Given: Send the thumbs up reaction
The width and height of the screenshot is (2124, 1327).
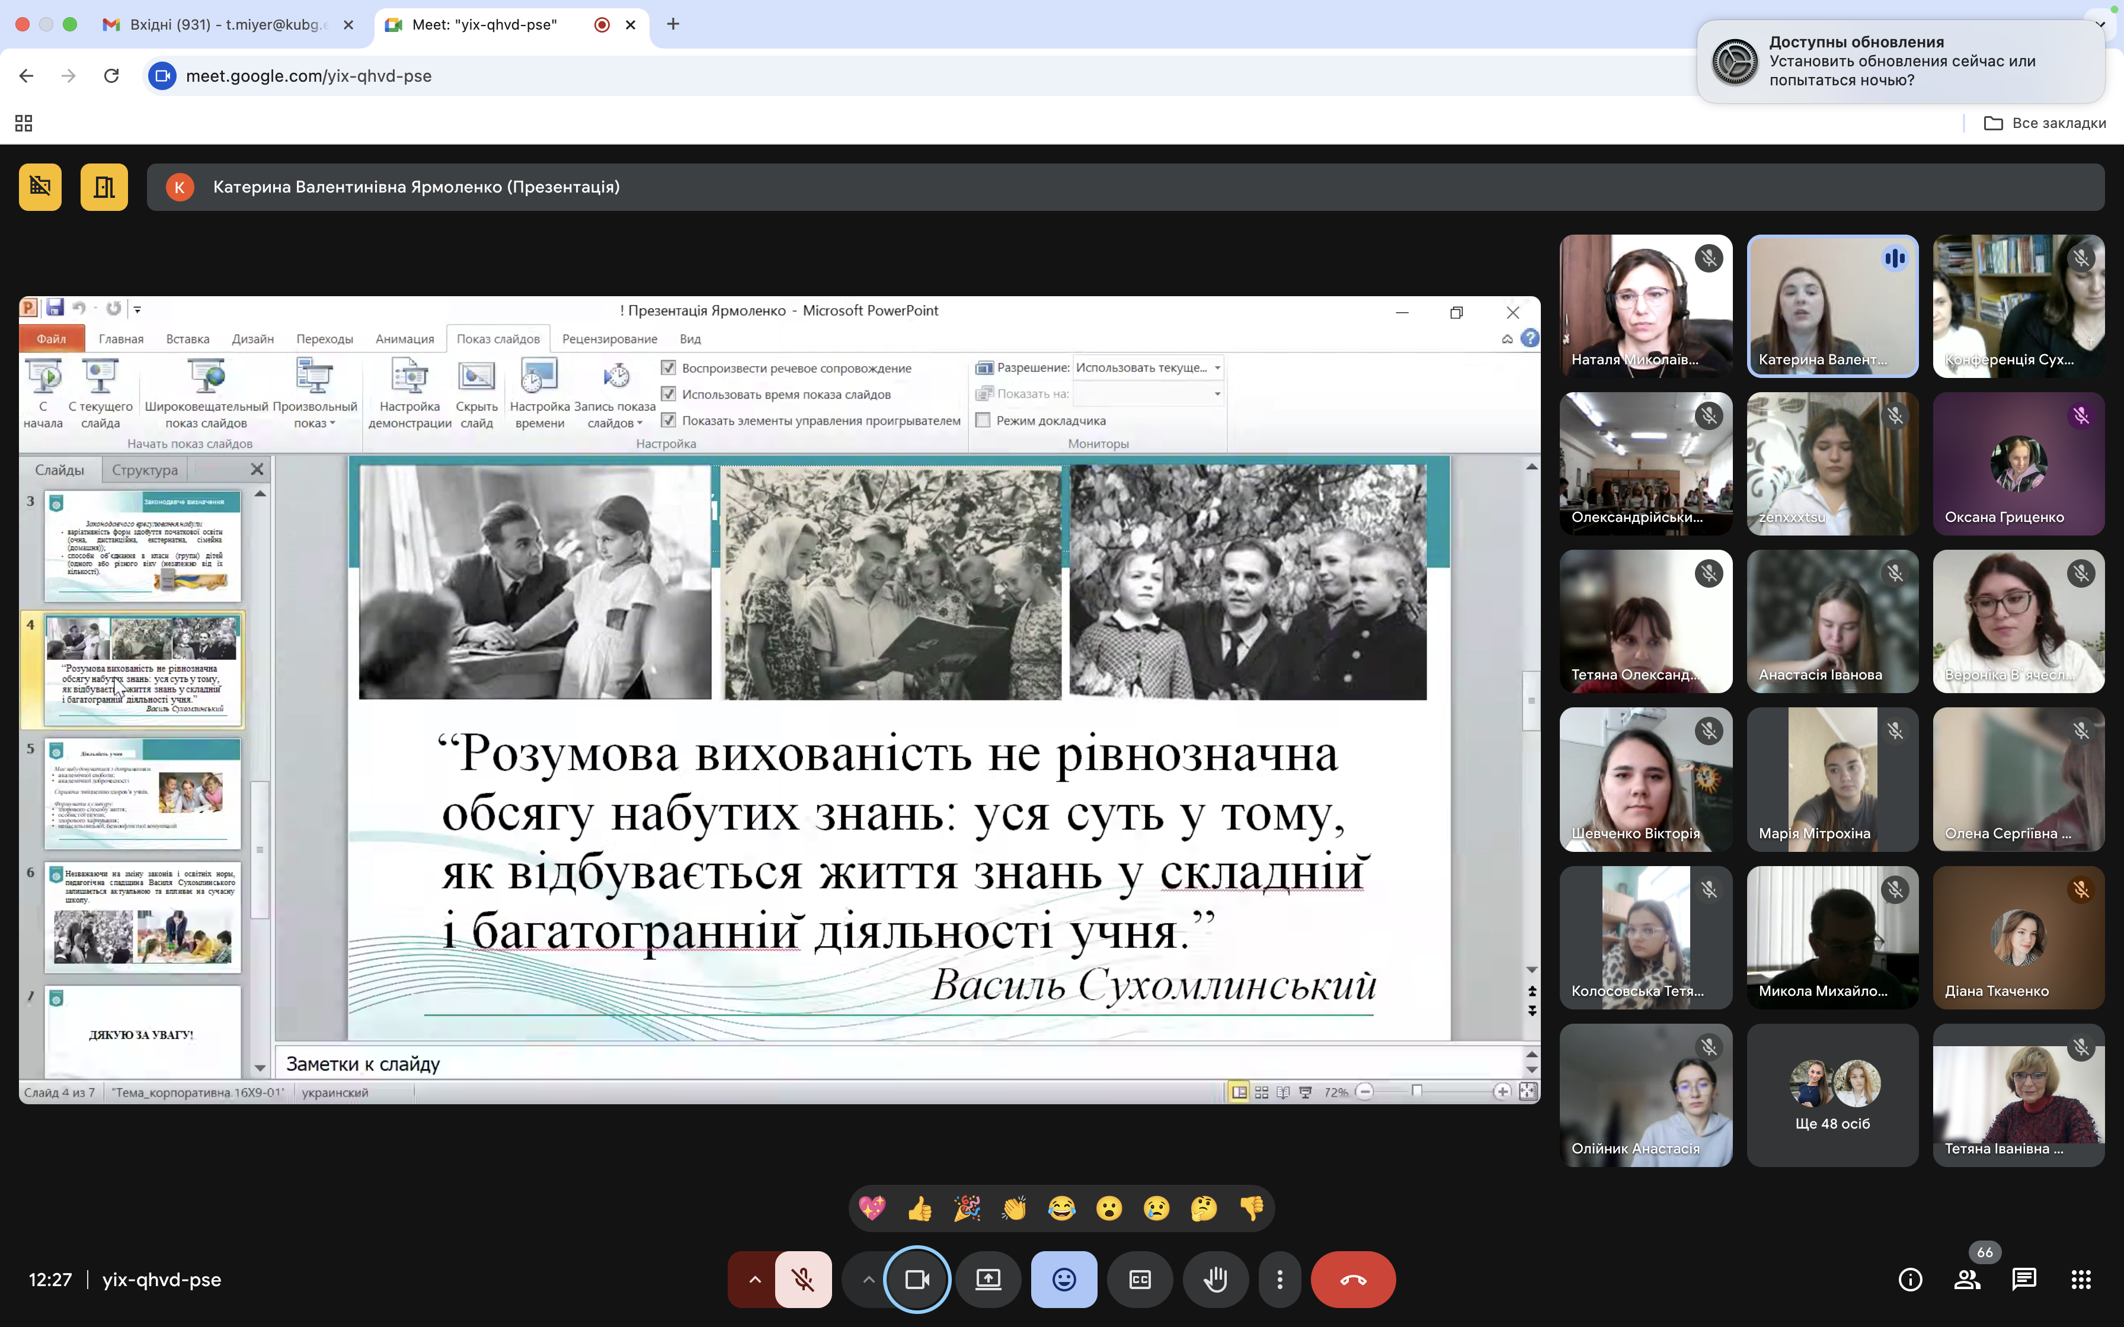Looking at the screenshot, I should (x=919, y=1209).
